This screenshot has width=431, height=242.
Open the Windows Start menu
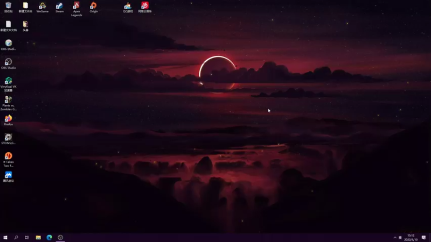pyautogui.click(x=5, y=237)
